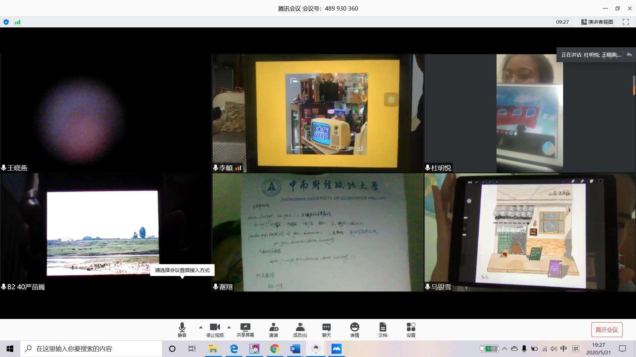The image size is (636, 357).
Task: Select 李頔 video tile
Action: pos(318,113)
